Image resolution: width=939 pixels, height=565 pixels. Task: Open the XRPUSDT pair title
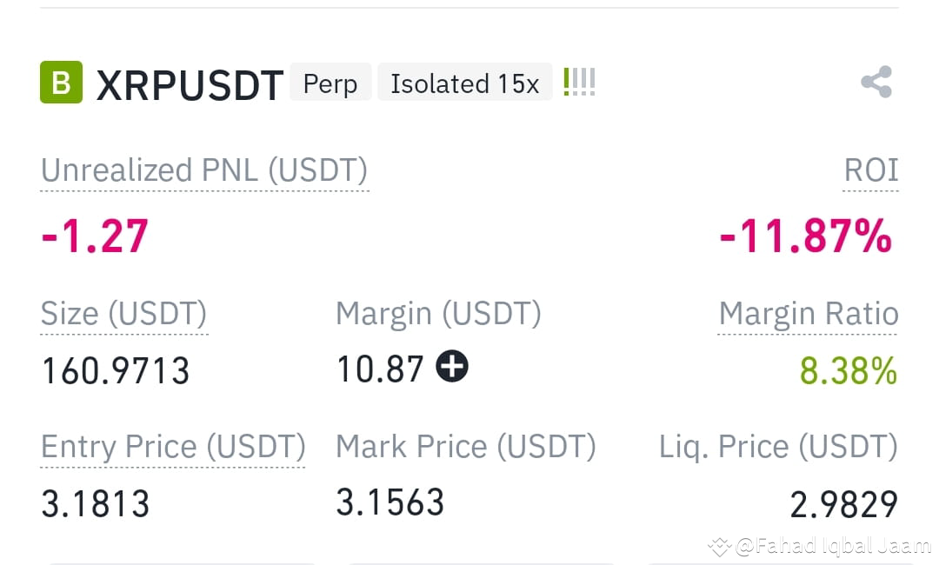point(190,85)
